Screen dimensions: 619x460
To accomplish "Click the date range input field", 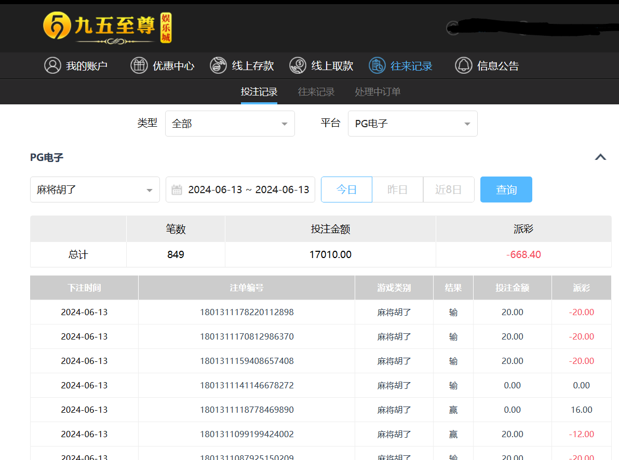I will point(248,190).
